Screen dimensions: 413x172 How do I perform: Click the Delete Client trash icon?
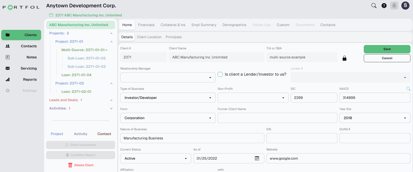point(70,165)
